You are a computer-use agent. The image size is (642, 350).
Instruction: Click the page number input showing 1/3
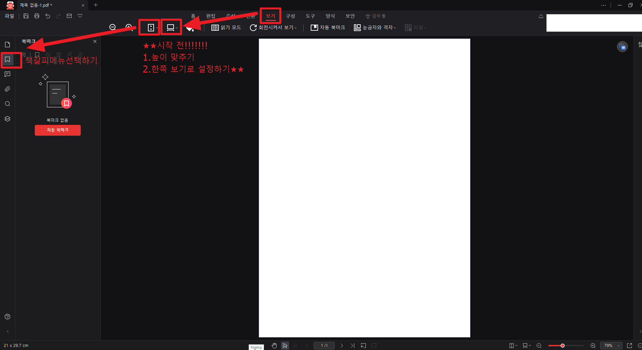(x=324, y=345)
